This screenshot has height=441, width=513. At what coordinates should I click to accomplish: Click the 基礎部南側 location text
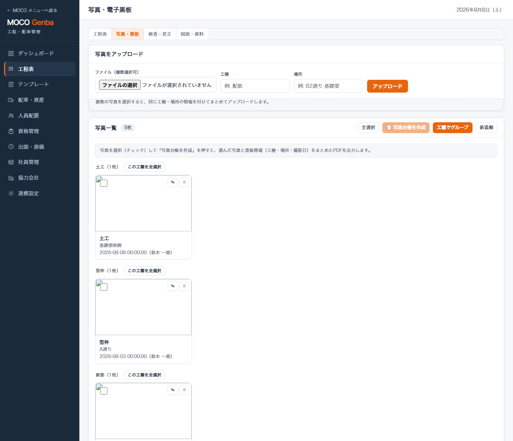pos(111,245)
